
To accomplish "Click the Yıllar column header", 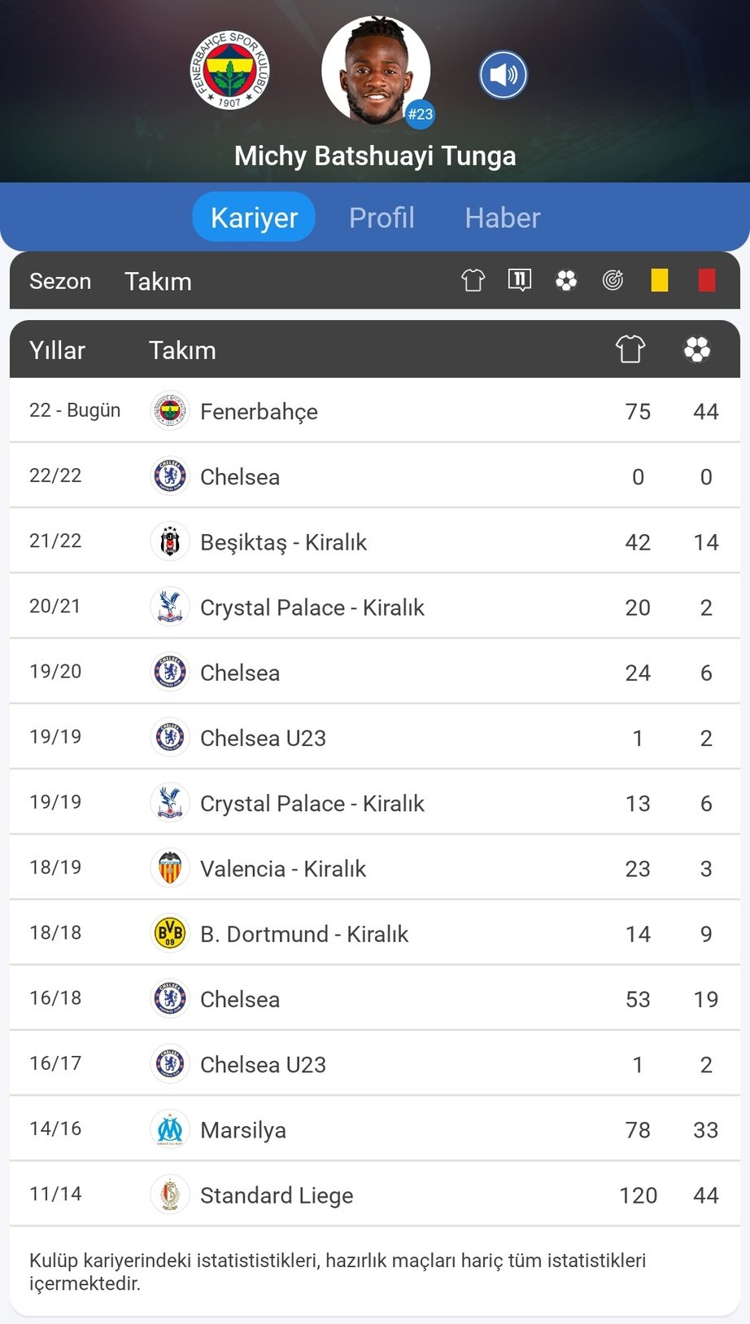I will point(57,350).
